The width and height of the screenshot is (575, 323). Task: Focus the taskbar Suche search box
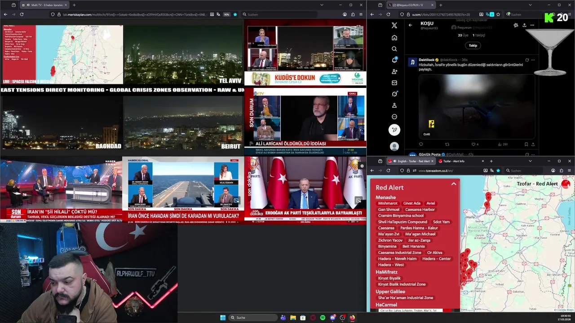click(x=252, y=318)
